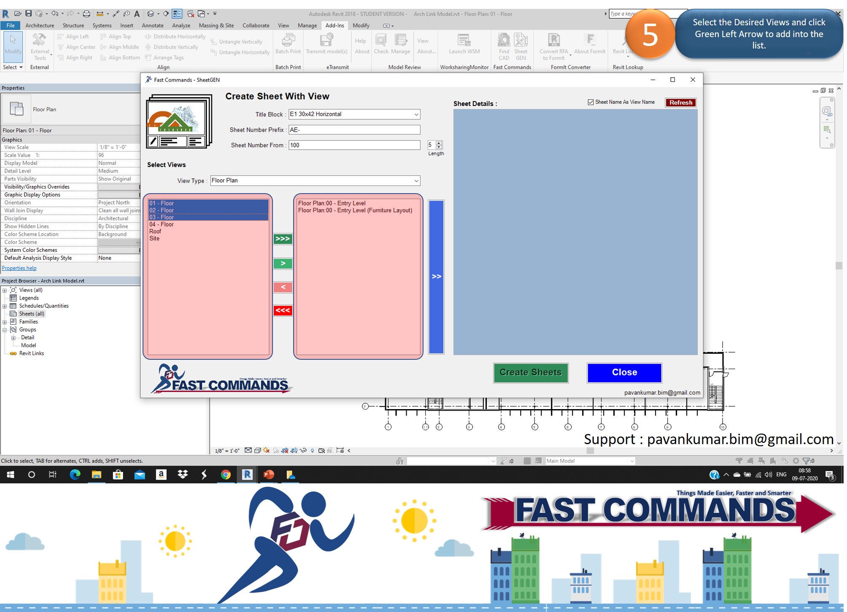
Task: Click the Sheet Number Prefix field
Action: tap(354, 130)
